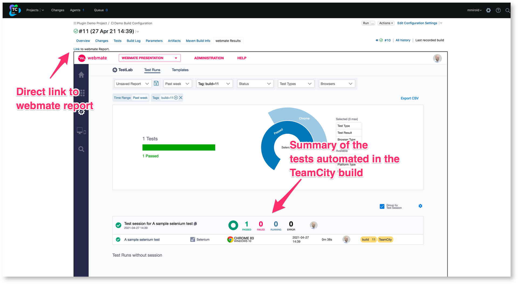Switch to the Parameters tab
The width and height of the screenshot is (518, 284).
(x=154, y=41)
